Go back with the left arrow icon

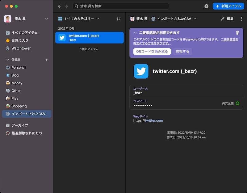(59, 6)
